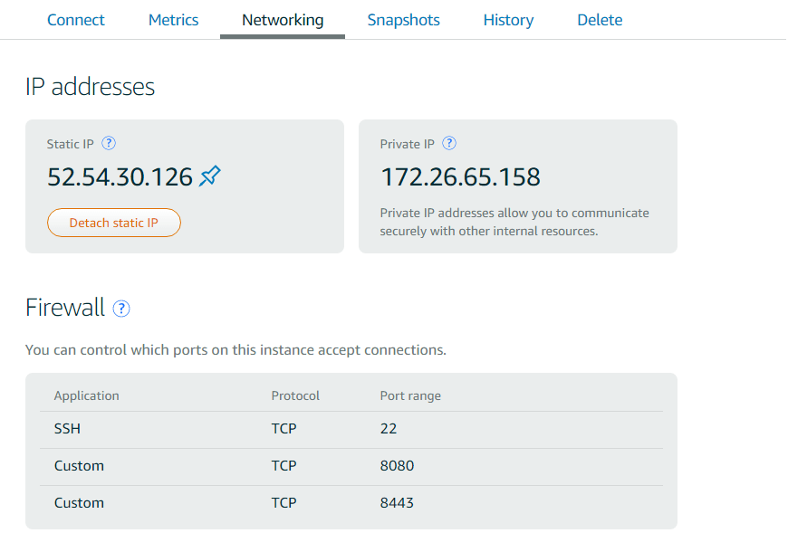The image size is (788, 533).
Task: Open the Static IP help icon
Action: 109,144
